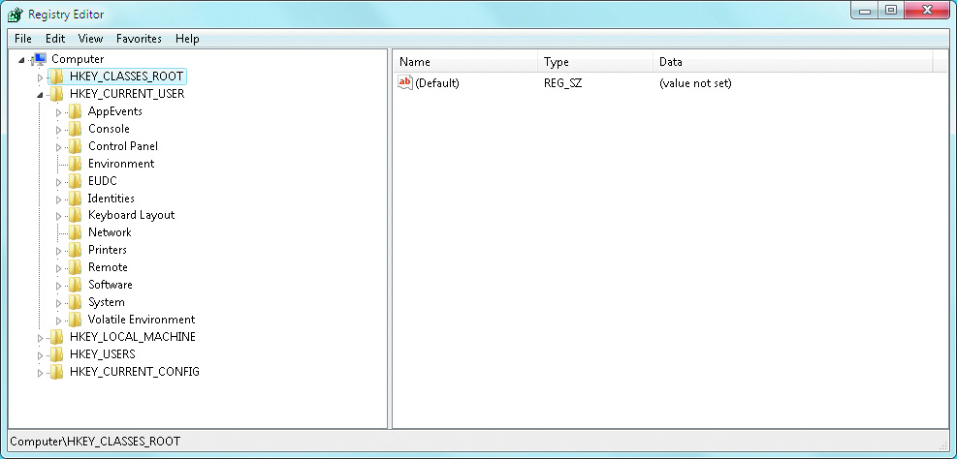Sort values by Name column header

pyautogui.click(x=465, y=62)
